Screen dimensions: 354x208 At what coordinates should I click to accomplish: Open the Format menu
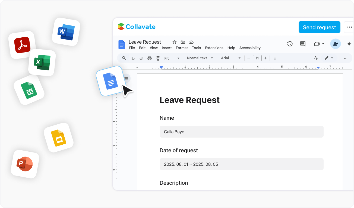(x=182, y=48)
